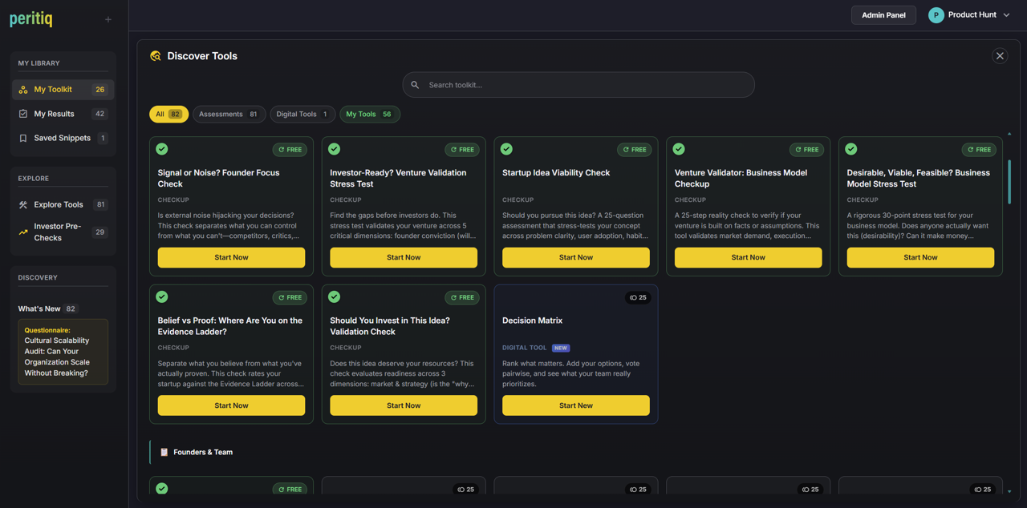Click the Startup Idea Viability Check title
The image size is (1027, 508).
556,172
